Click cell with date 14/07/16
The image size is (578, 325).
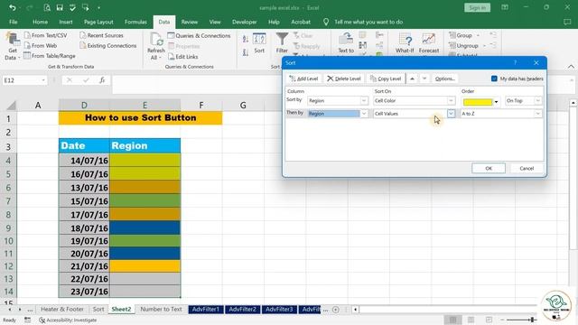84,161
